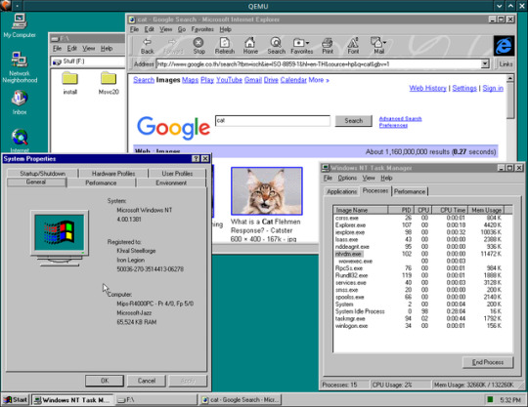Click the Font toolbar icon
528x407 pixels.
coord(353,46)
